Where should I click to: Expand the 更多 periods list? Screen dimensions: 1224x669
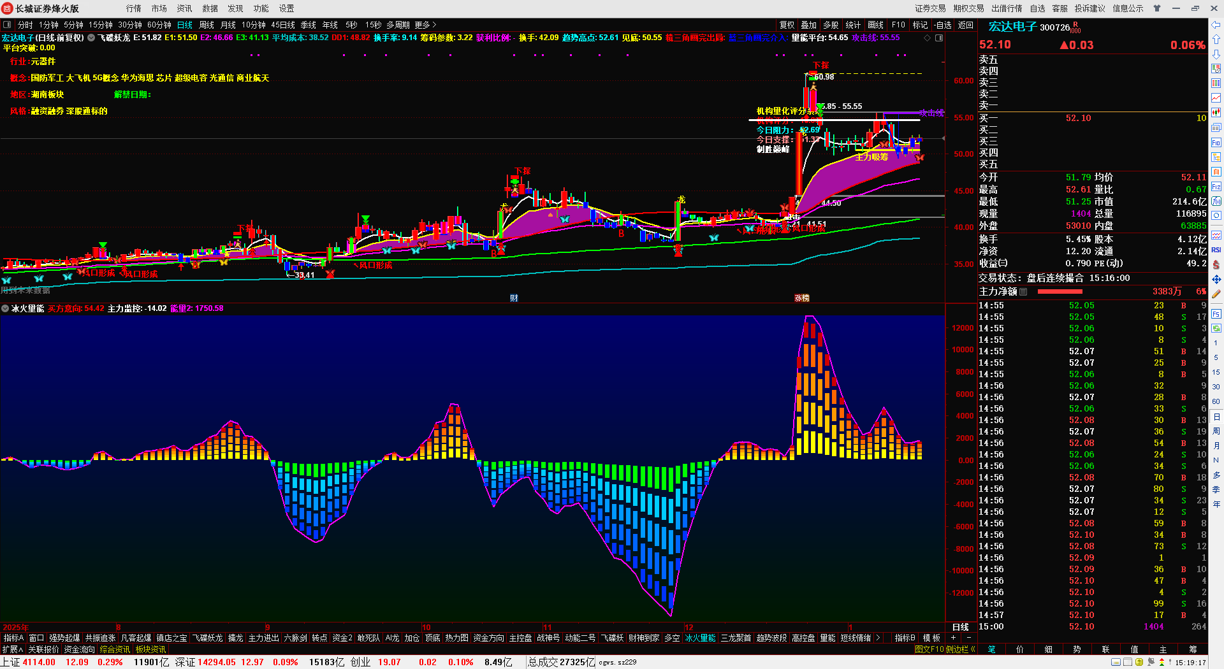(425, 25)
